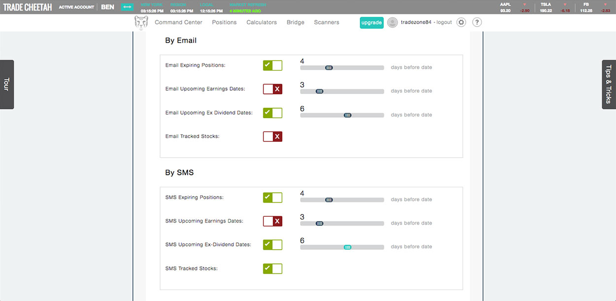Image resolution: width=616 pixels, height=301 pixels.
Task: Turn off SMS Tracked Stocks toggle
Action: (273, 268)
